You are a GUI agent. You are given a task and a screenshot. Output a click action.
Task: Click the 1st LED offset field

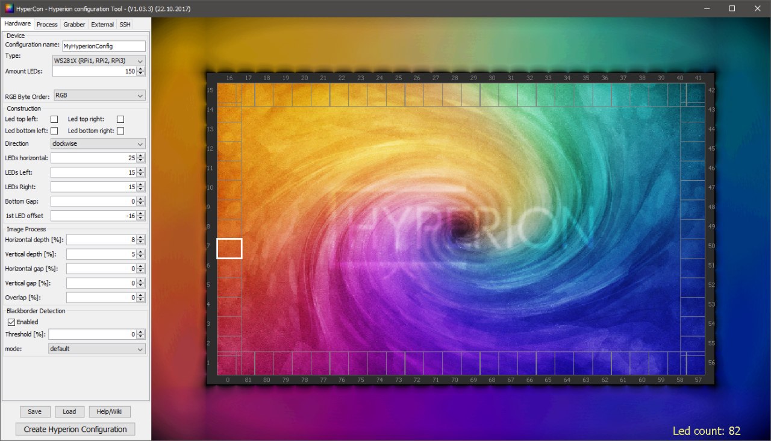pyautogui.click(x=93, y=216)
